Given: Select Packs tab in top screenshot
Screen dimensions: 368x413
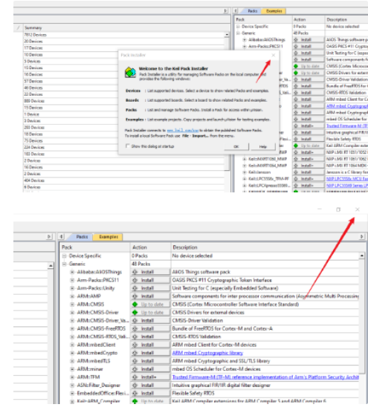Looking at the screenshot, I should click(252, 11).
